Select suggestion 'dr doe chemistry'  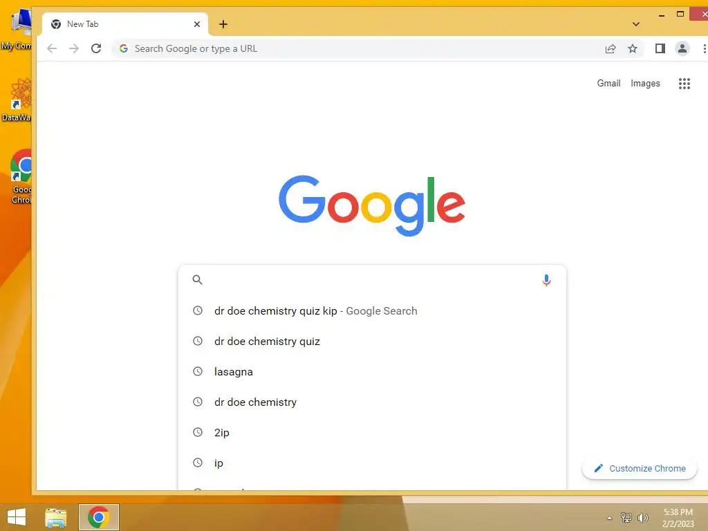(x=372, y=402)
